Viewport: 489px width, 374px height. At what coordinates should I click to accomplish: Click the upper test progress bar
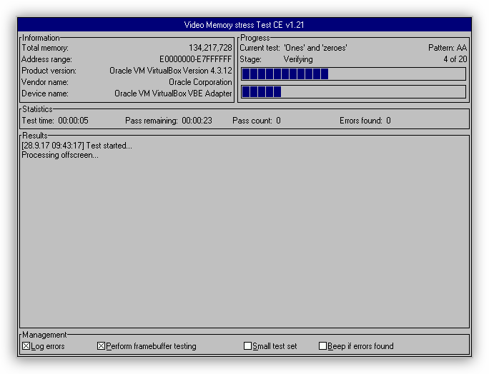tap(353, 74)
